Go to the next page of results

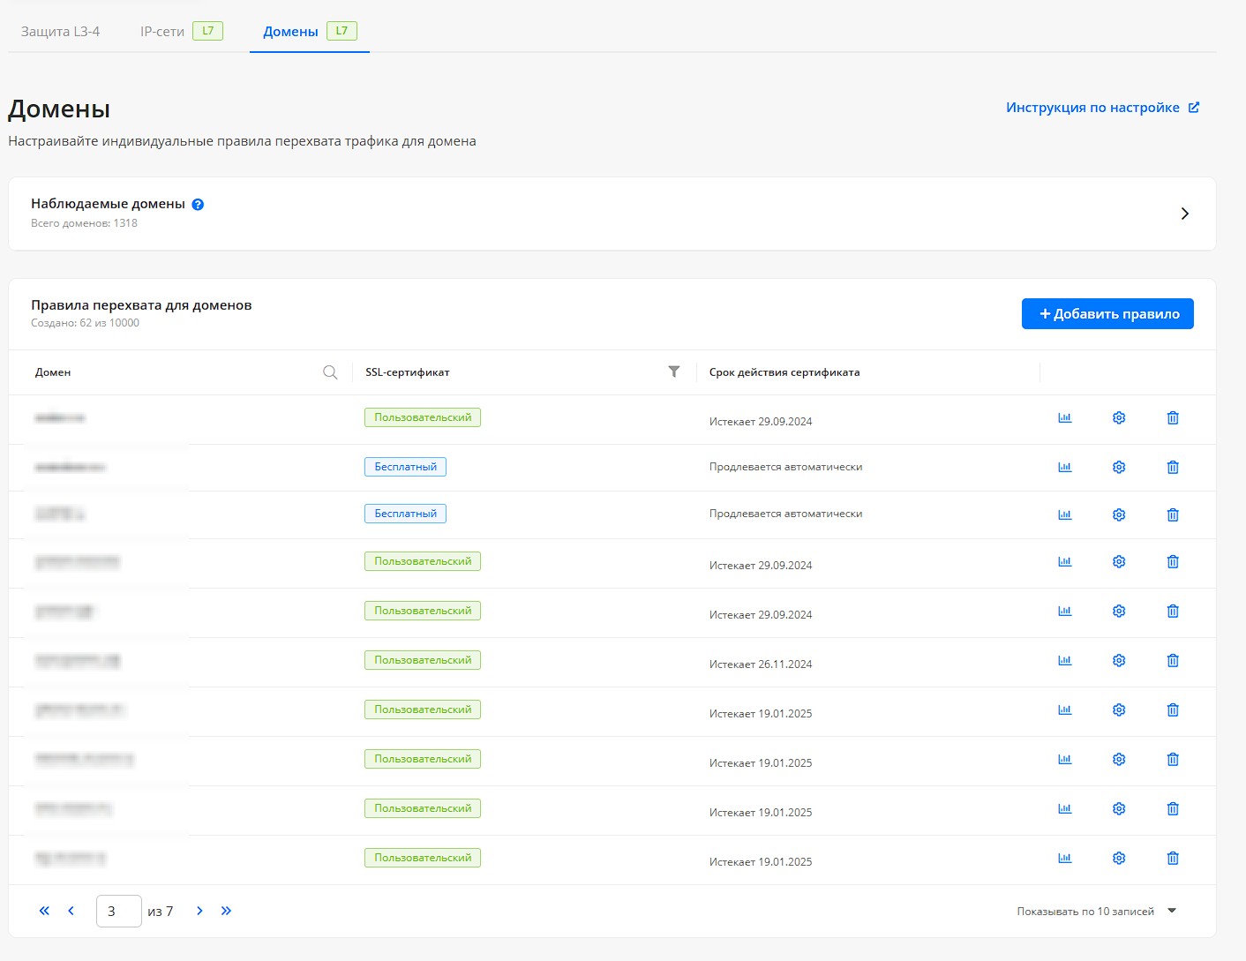pos(199,911)
